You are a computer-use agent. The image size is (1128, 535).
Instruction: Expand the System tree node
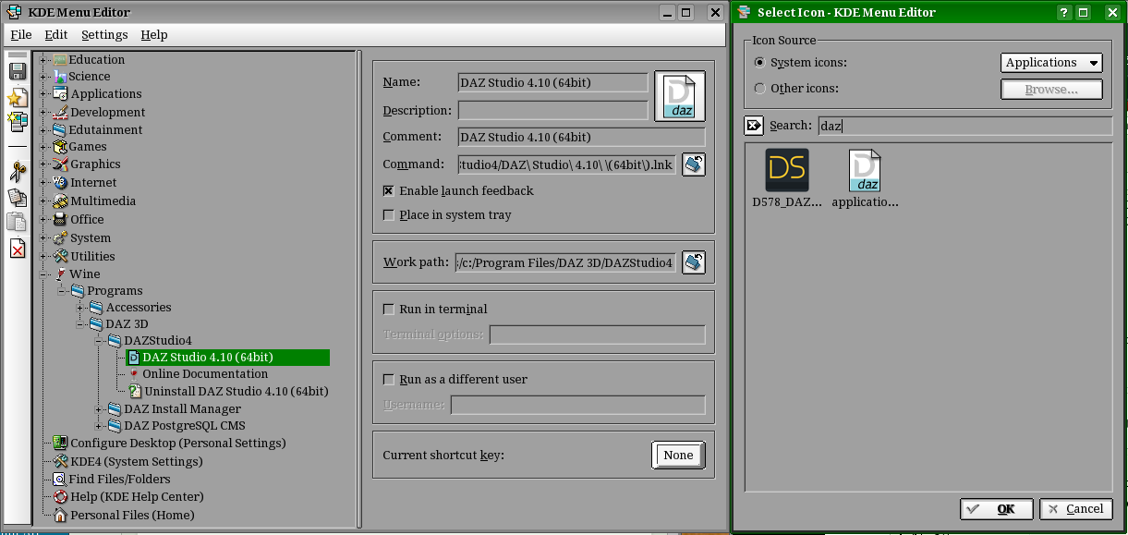[x=43, y=237]
